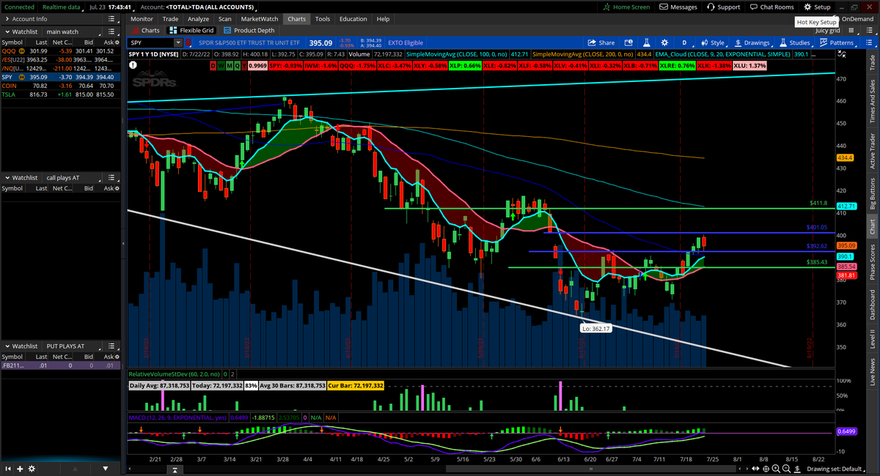Select QQQ row in main watch
The width and height of the screenshot is (880, 476).
pos(62,51)
